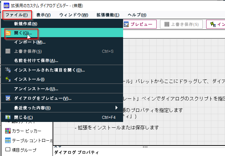Select アンインストール(U)... from the menu
225x156 pixels.
62,89
